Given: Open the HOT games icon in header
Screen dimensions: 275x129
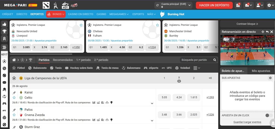Looking at the screenshot, I should pyautogui.click(x=65, y=5).
